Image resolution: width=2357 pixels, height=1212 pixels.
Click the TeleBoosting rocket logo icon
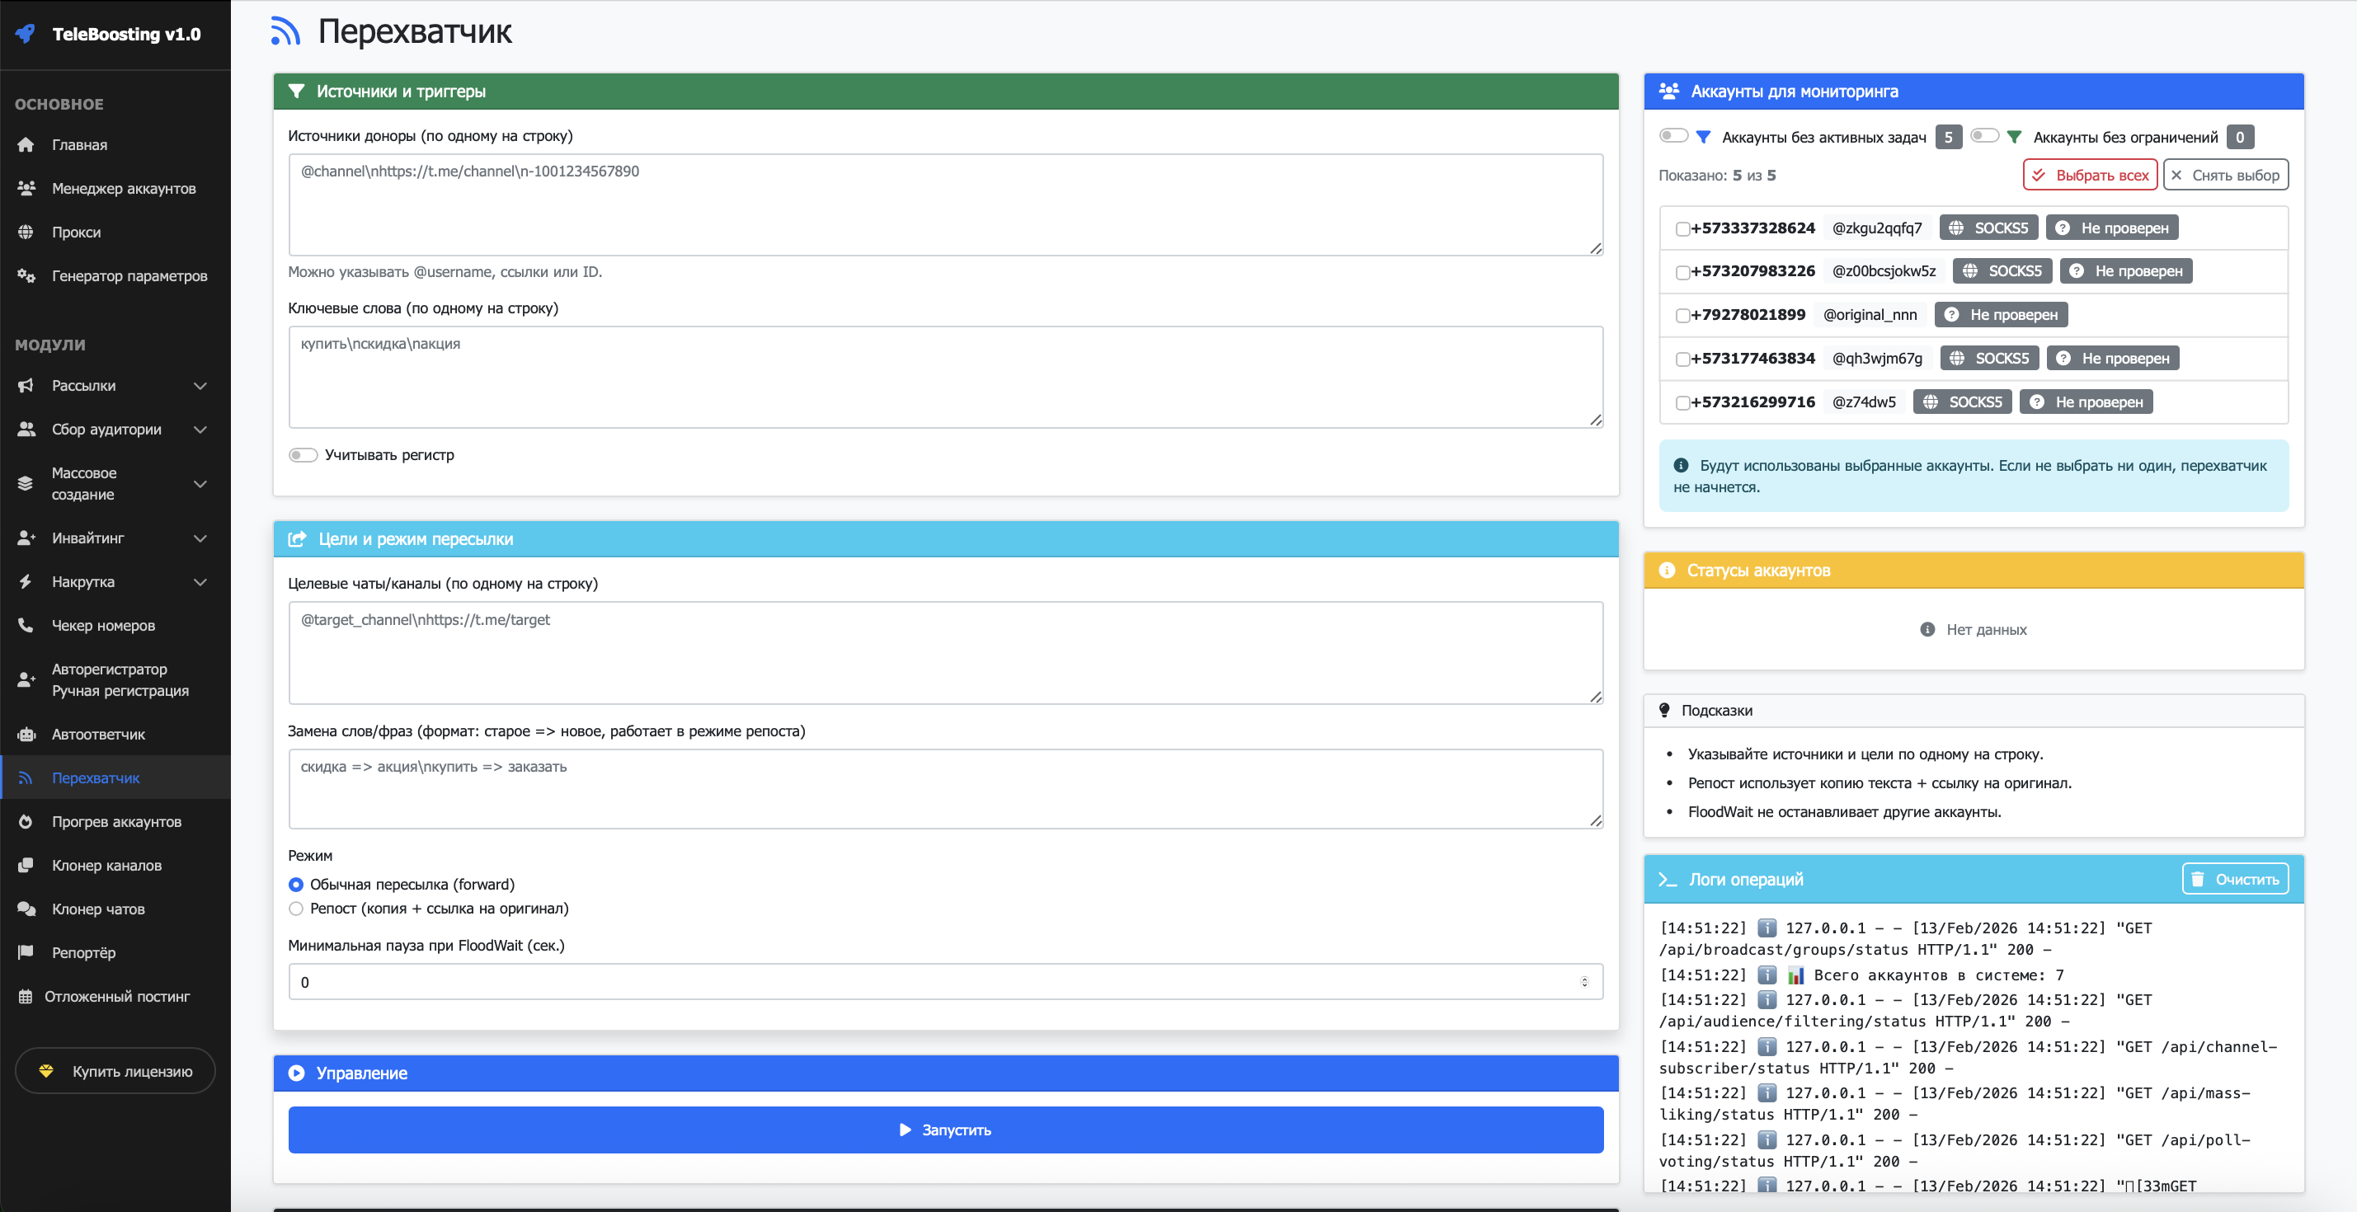click(26, 34)
